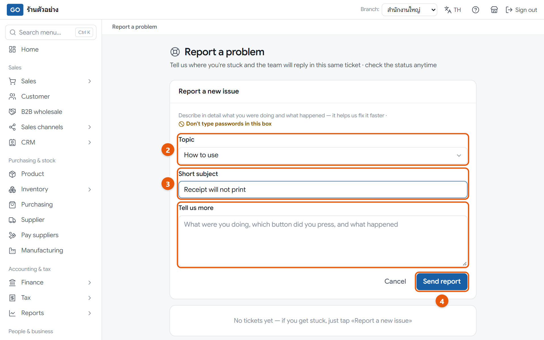Go to Home in the sidebar

51,49
